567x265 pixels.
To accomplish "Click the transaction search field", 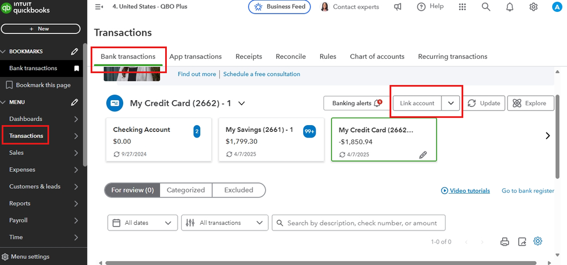I will point(359,223).
